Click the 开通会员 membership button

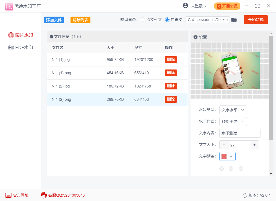pos(227,6)
